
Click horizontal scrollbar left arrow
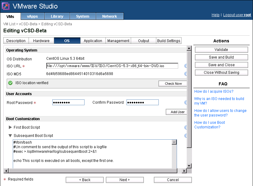pos(6,171)
